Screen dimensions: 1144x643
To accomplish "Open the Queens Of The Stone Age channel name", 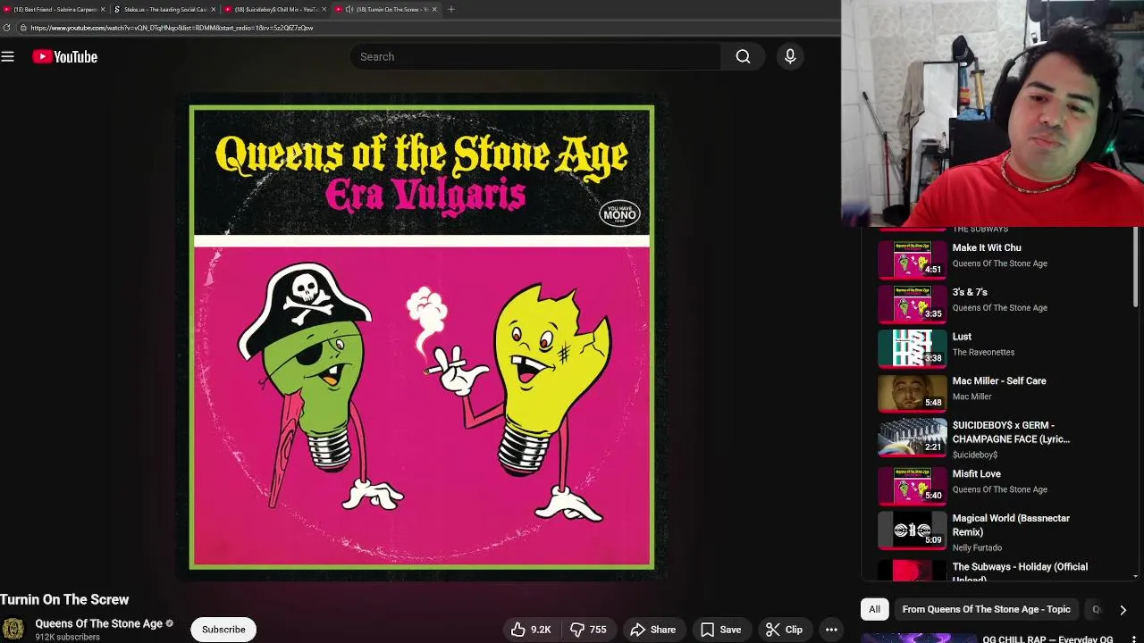I will coord(98,623).
